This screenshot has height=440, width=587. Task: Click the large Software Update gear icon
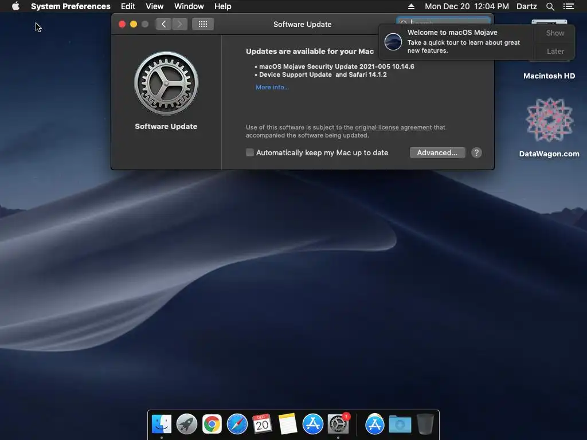(166, 83)
